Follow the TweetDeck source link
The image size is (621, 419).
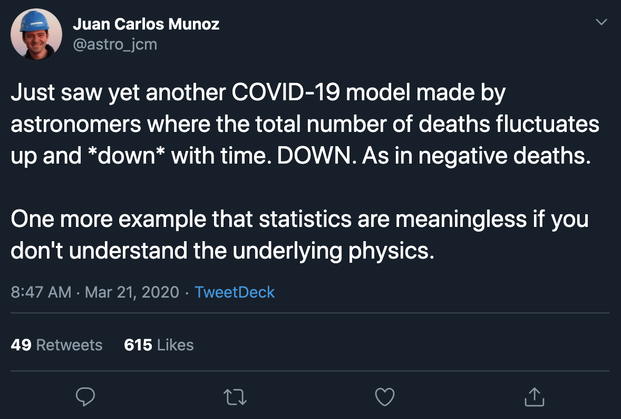click(x=235, y=292)
